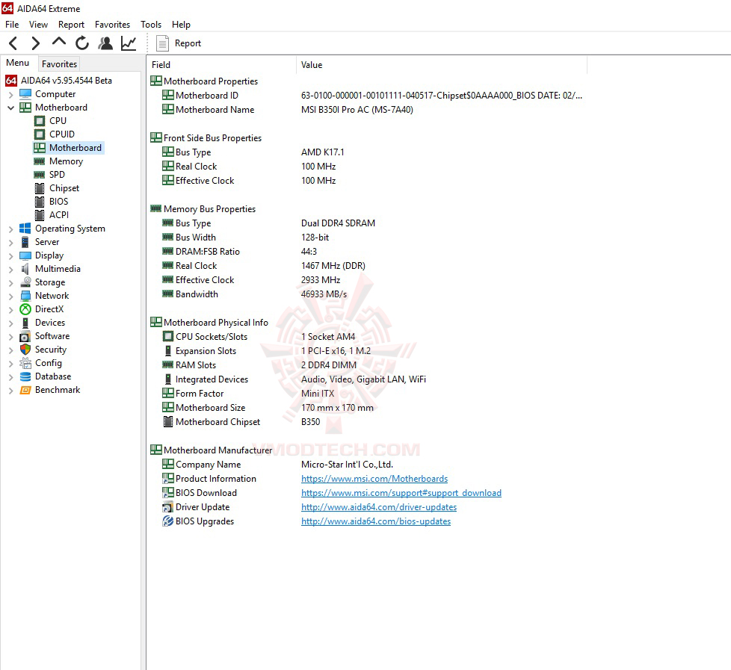Click the Multimedia speaker icon
Image resolution: width=731 pixels, height=670 pixels.
tap(25, 269)
